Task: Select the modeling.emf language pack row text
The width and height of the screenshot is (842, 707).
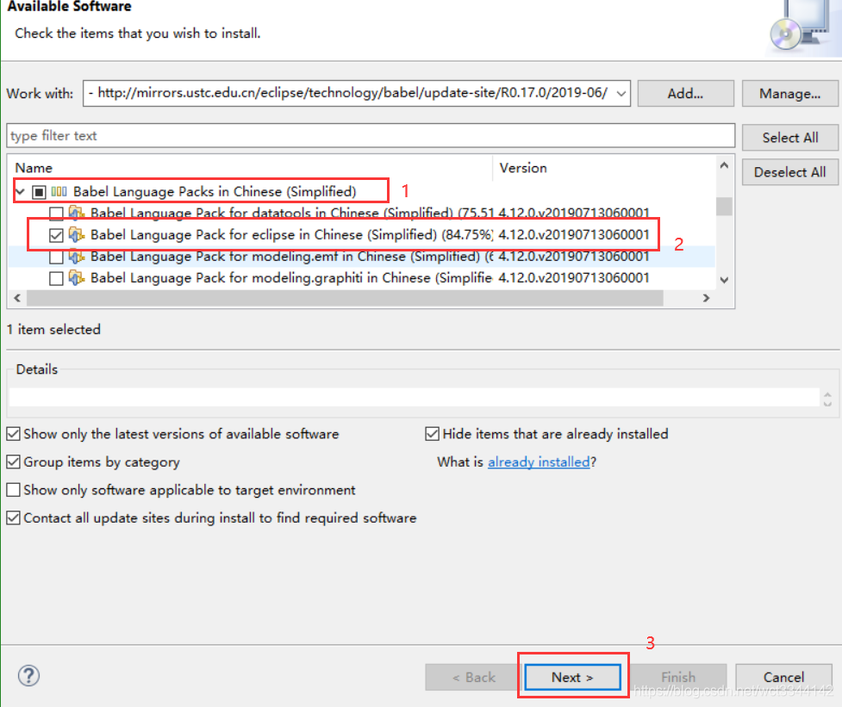Action: (x=291, y=257)
